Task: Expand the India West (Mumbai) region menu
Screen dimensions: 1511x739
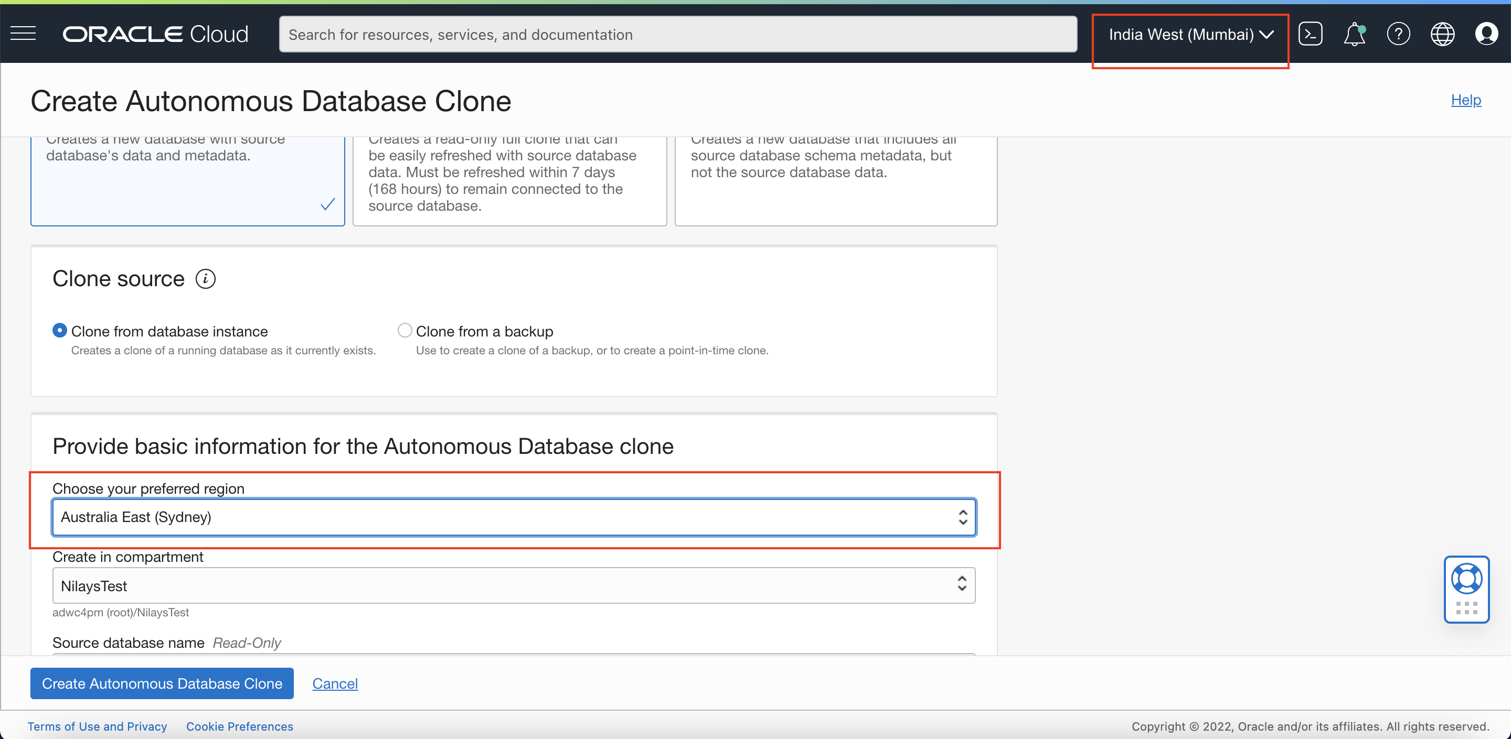Action: coord(1190,35)
